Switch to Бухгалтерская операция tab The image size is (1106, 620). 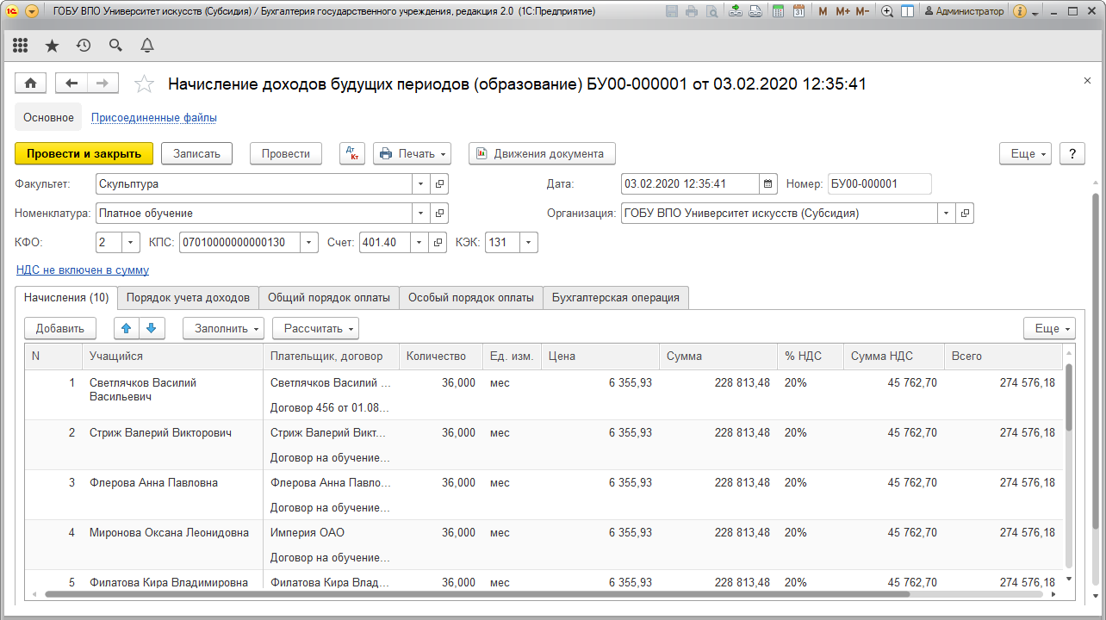(x=616, y=297)
